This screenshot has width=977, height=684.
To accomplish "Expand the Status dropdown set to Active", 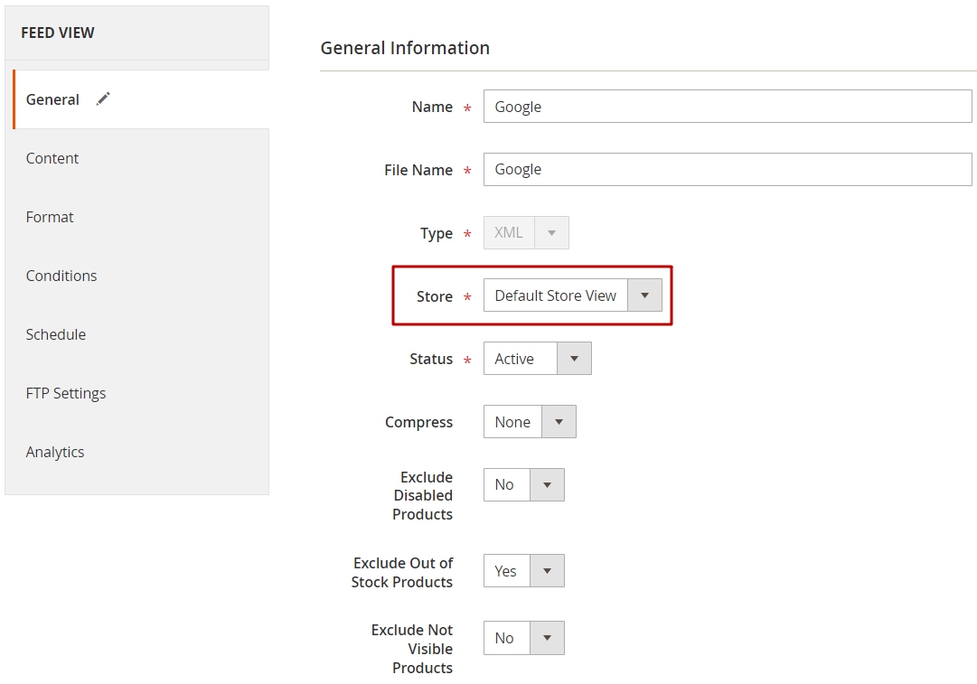I will tap(537, 358).
